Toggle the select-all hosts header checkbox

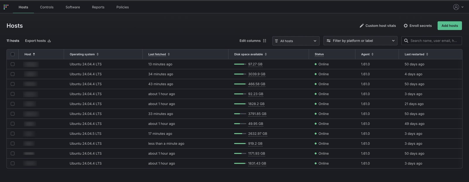coord(13,54)
